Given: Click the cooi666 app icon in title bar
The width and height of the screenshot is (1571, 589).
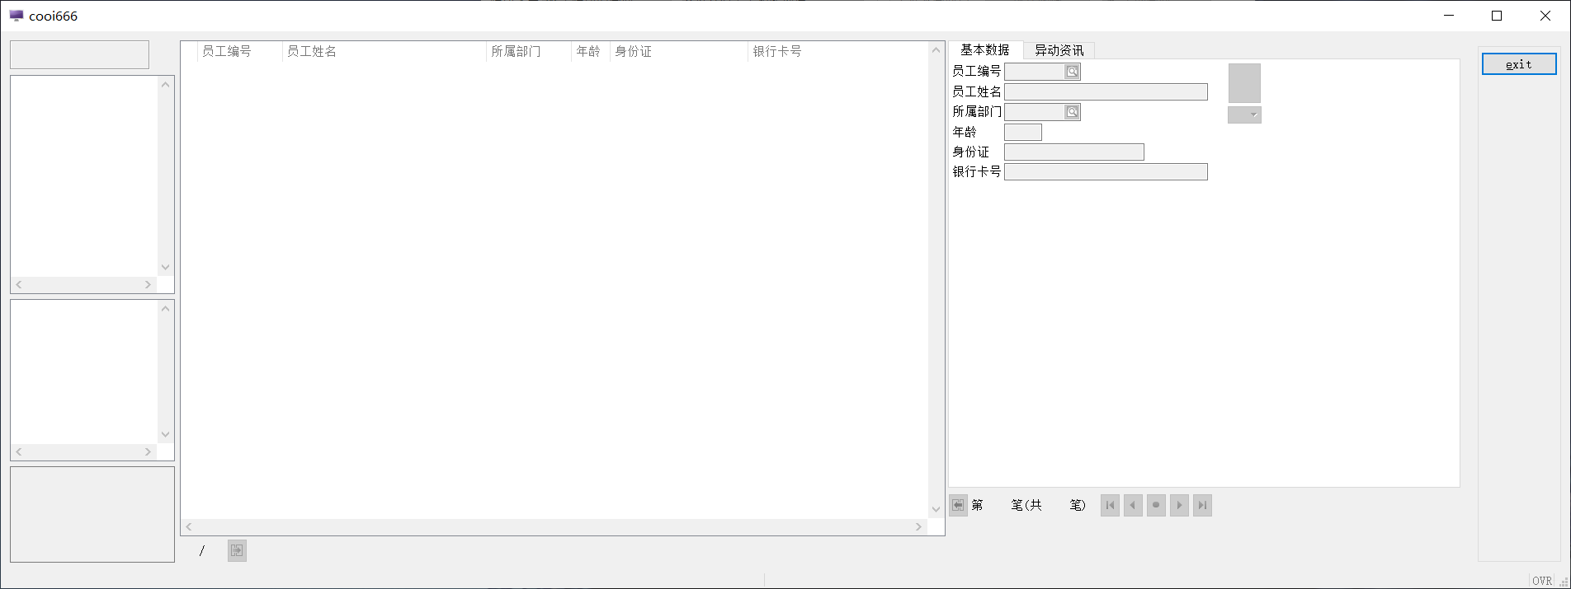Looking at the screenshot, I should [x=17, y=16].
